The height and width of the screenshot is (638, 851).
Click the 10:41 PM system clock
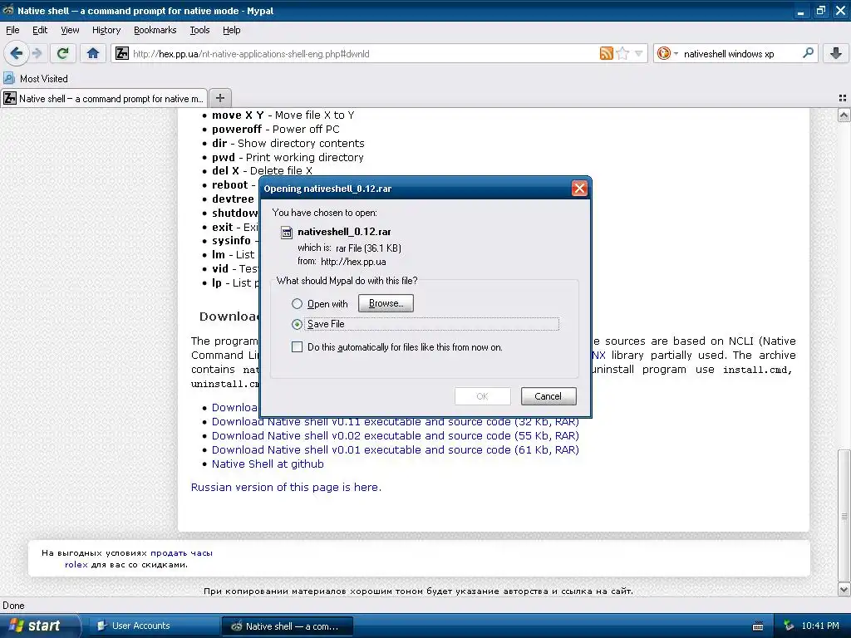[x=820, y=626]
